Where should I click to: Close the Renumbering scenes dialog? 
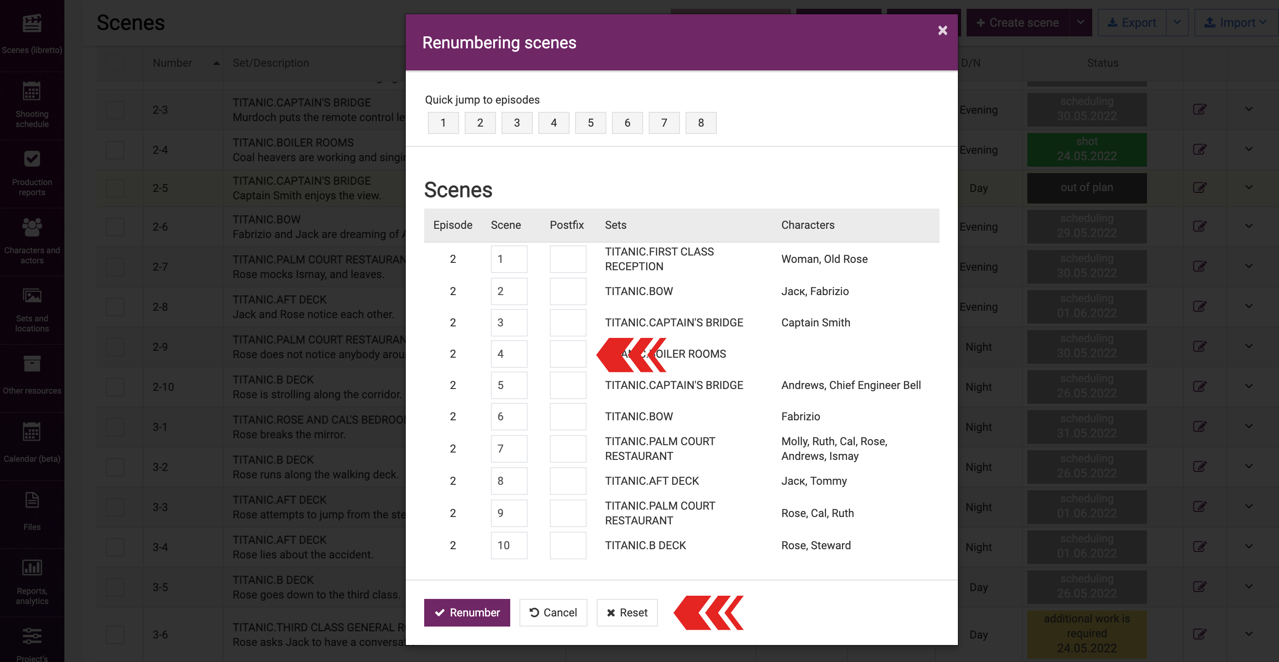(942, 30)
